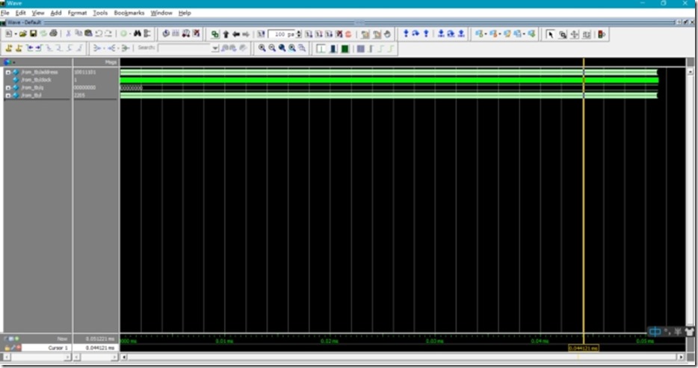This screenshot has width=698, height=368.
Task: Click the waveform horizontal scrollbar right arrow
Action: [x=681, y=357]
